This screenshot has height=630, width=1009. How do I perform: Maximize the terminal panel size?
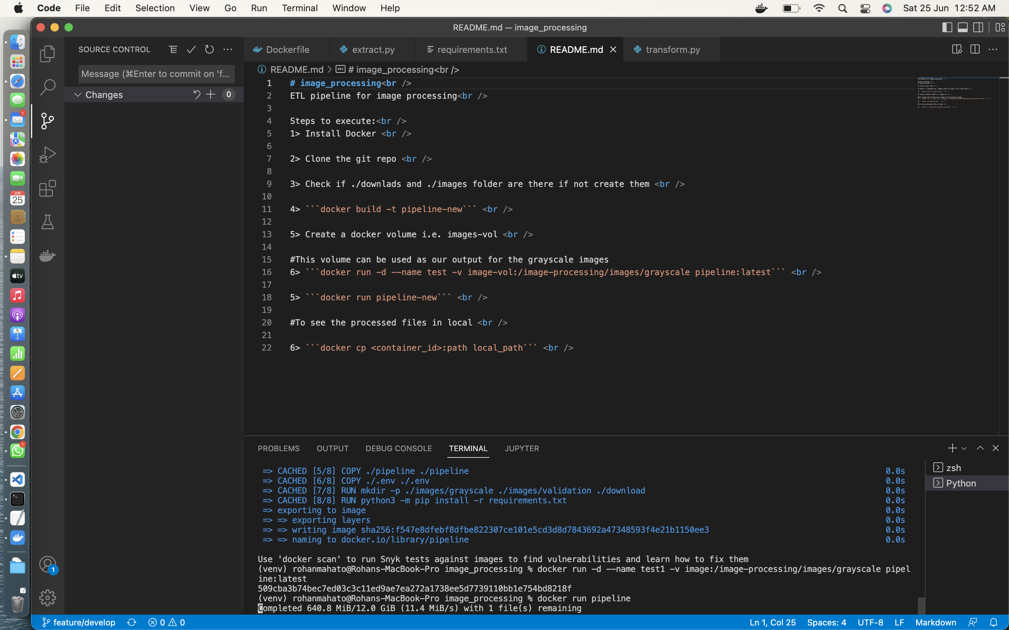[980, 448]
